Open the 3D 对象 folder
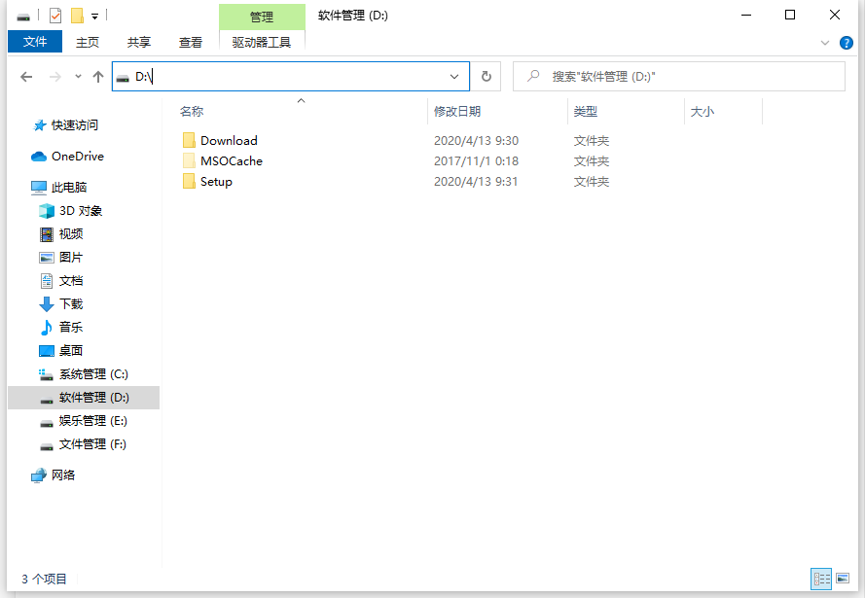Viewport: 865px width, 598px height. coord(81,211)
